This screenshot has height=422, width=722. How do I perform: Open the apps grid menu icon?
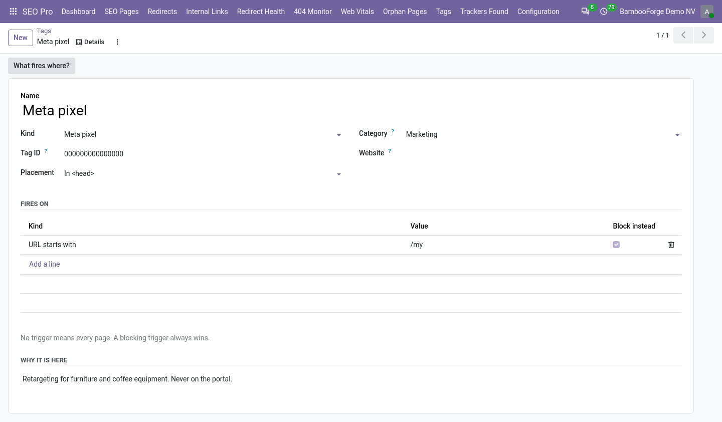14,12
